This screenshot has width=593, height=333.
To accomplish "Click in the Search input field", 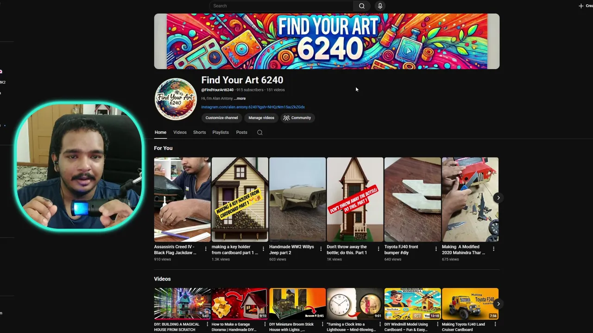I will 281,6.
